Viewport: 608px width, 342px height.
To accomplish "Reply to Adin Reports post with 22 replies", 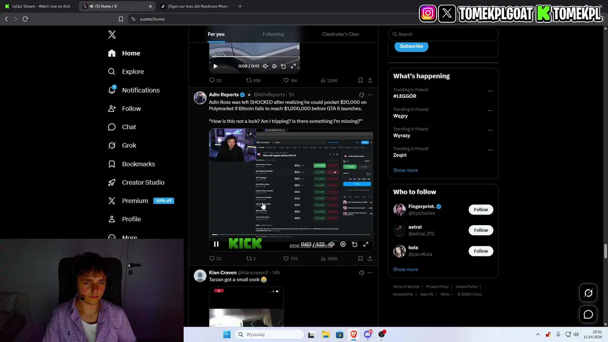I will (x=215, y=258).
